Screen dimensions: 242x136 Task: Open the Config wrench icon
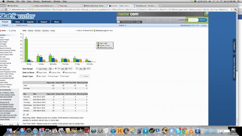9,31
